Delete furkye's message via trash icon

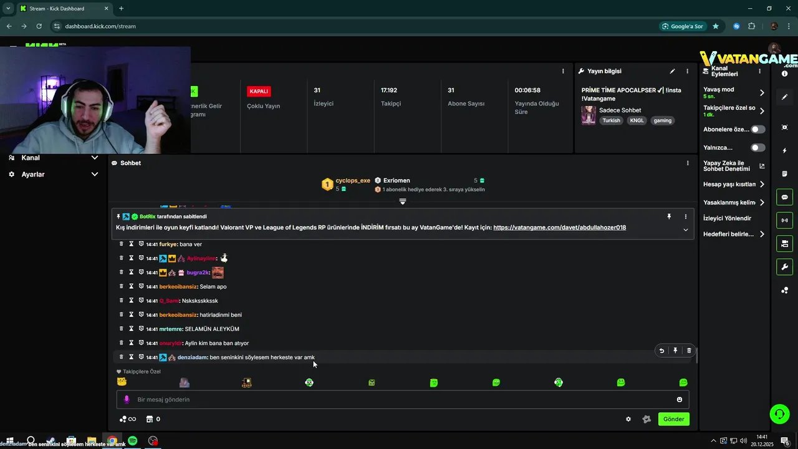point(122,244)
